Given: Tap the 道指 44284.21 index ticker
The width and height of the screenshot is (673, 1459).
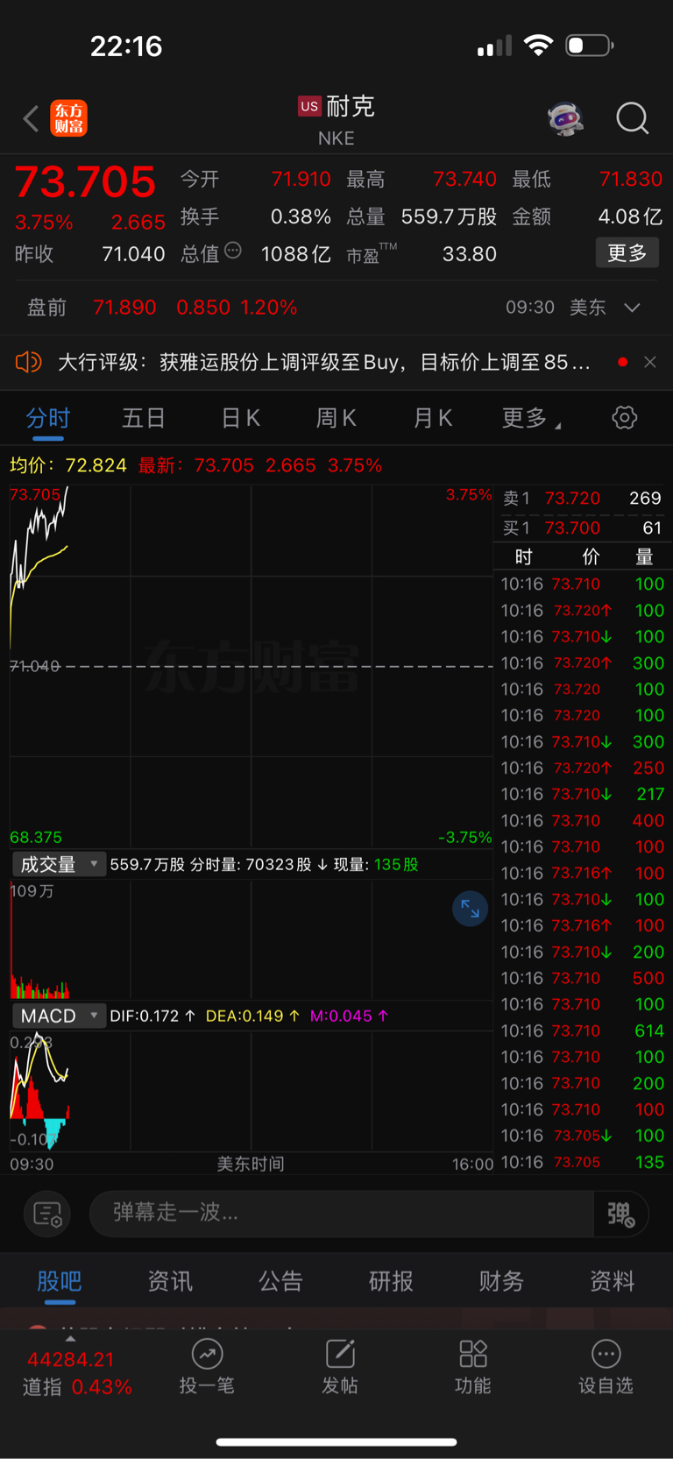Looking at the screenshot, I should click(x=77, y=1373).
